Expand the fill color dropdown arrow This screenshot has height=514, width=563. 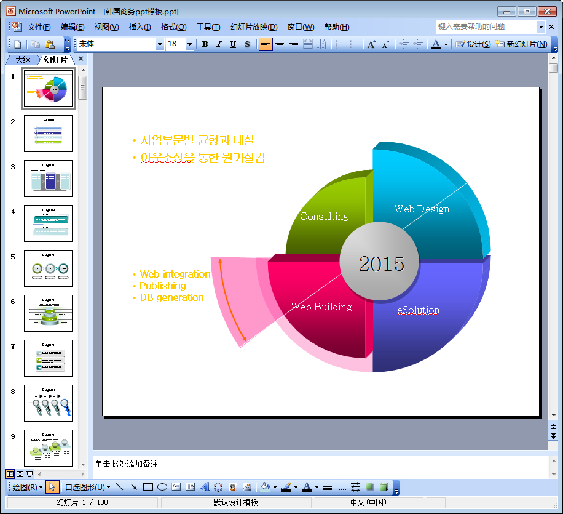click(x=275, y=487)
